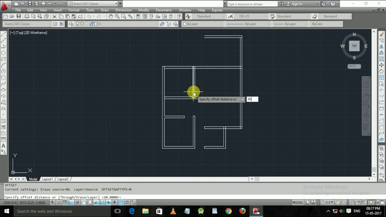Click the layer 0 color swatch
Screen dimensions: 386x217
click(x=96, y=24)
